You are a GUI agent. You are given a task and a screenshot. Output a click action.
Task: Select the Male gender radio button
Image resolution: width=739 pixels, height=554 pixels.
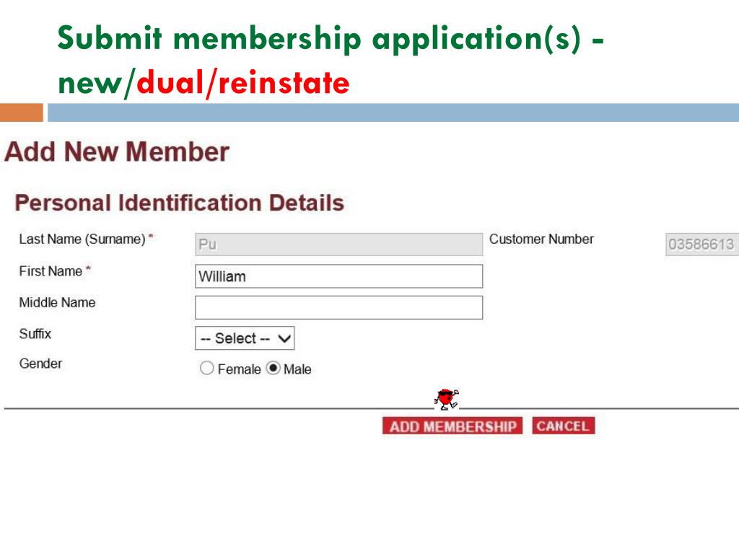[273, 368]
